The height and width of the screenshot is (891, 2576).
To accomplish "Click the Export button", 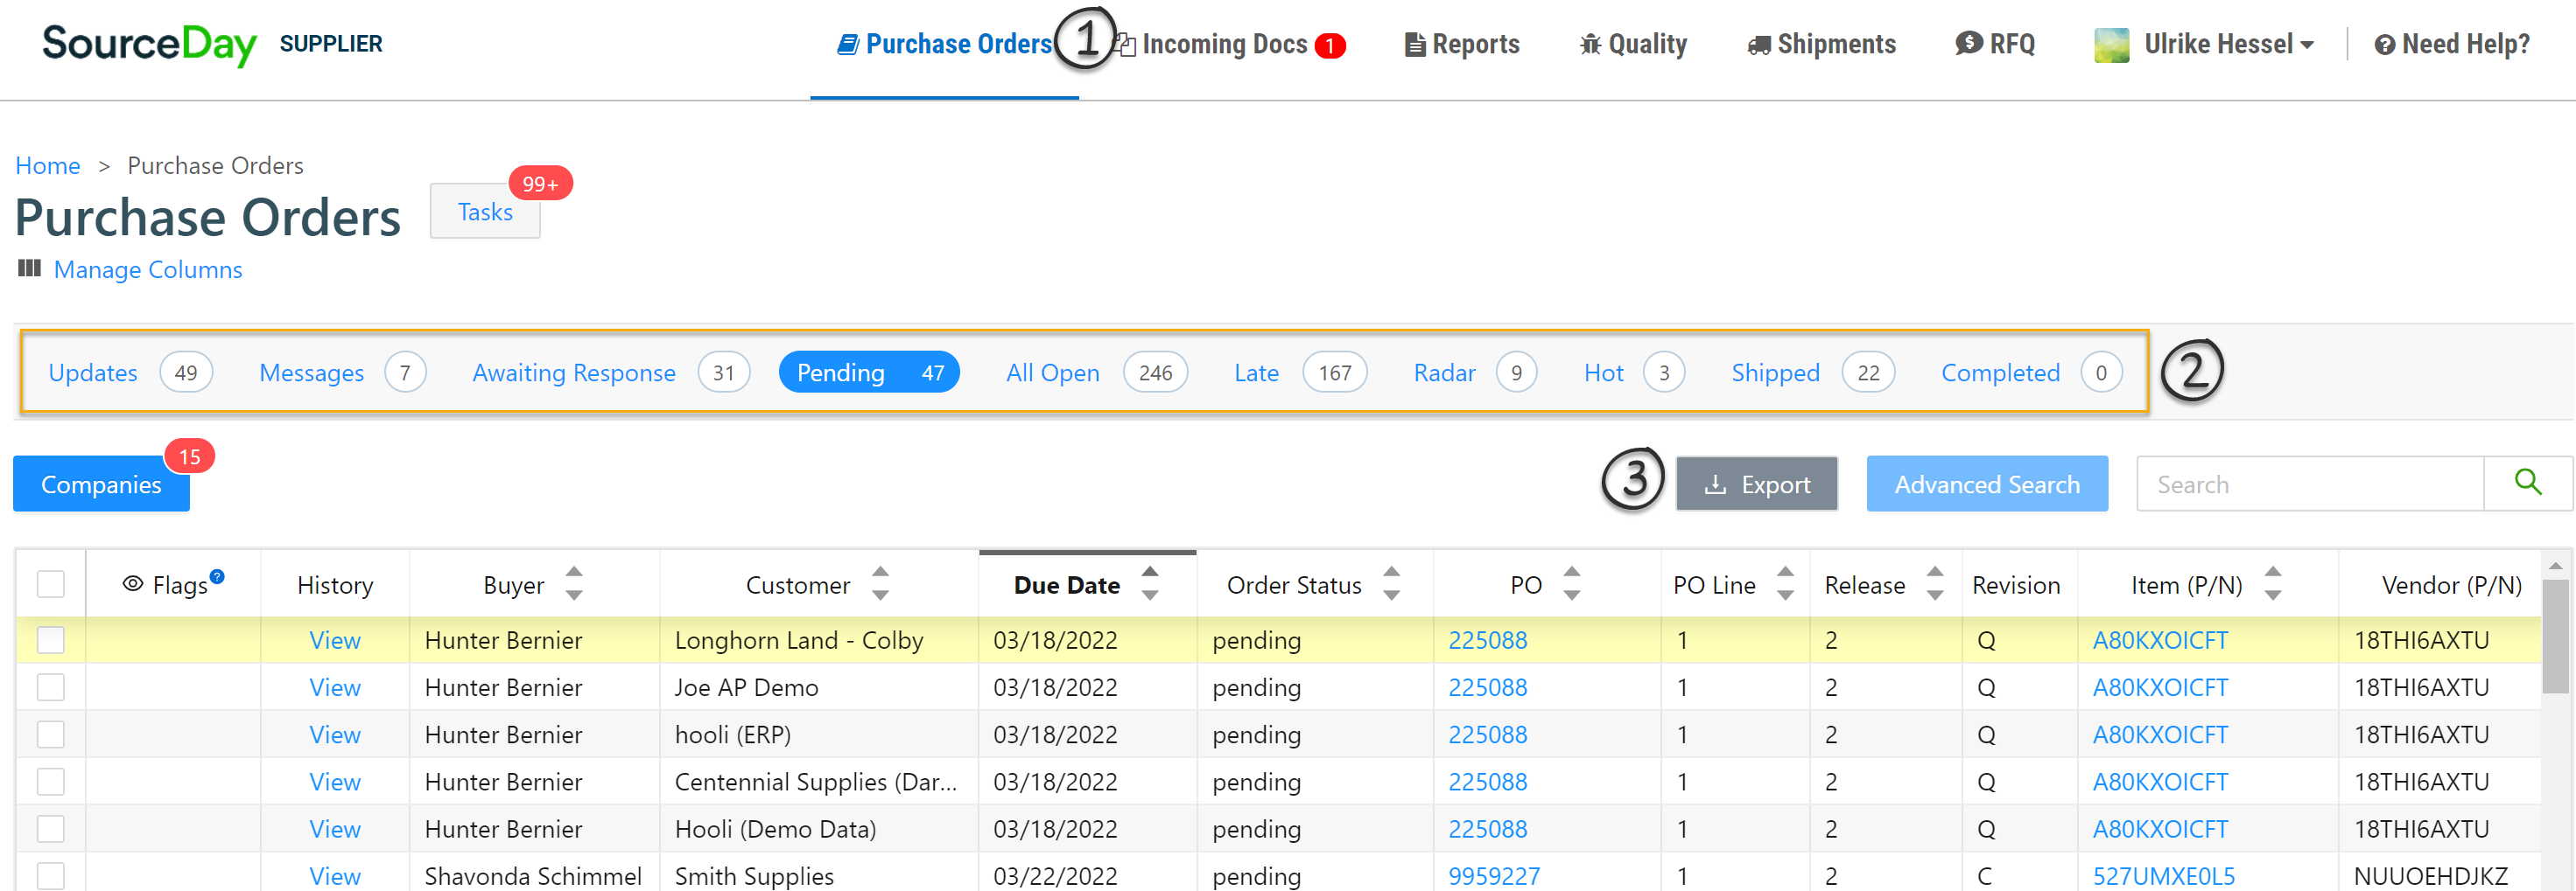I will click(x=1756, y=484).
